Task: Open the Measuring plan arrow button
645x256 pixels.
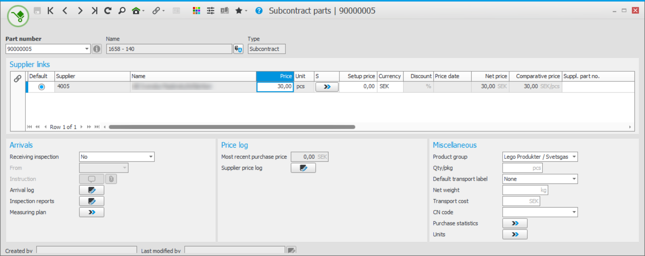Action: pyautogui.click(x=92, y=212)
